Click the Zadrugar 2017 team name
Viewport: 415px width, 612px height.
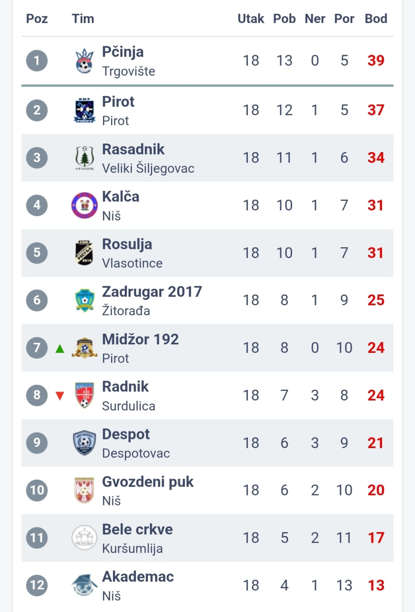(152, 292)
